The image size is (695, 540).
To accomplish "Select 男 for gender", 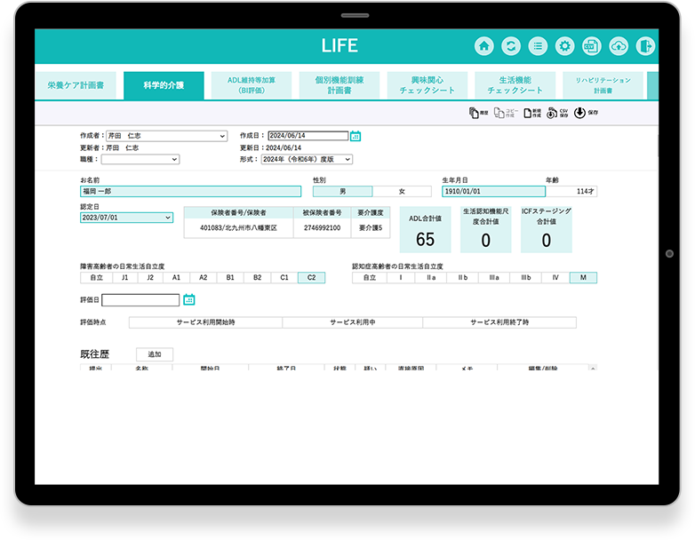I will 343,191.
